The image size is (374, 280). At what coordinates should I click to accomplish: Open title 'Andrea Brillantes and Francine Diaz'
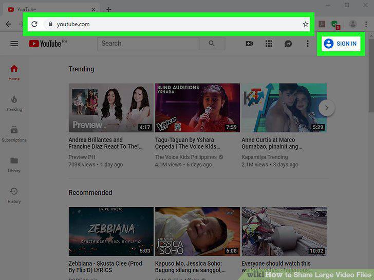(105, 143)
